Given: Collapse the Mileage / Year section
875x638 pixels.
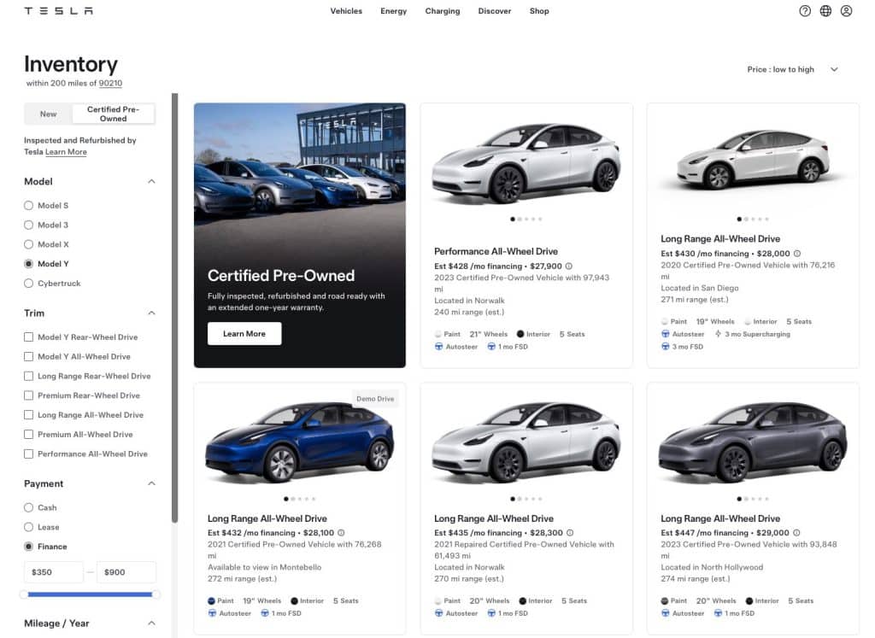Looking at the screenshot, I should 151,623.
